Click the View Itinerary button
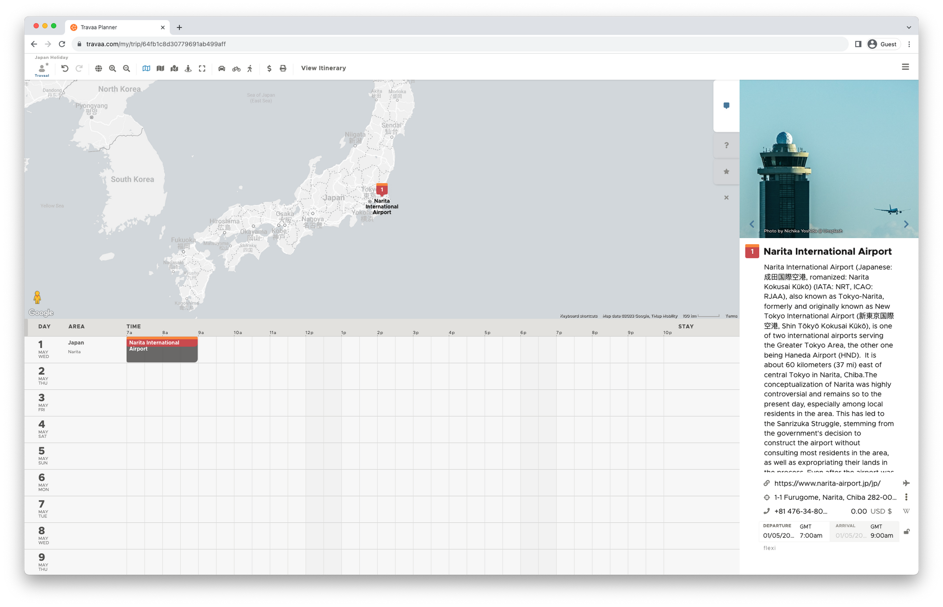943x607 pixels. tap(323, 68)
